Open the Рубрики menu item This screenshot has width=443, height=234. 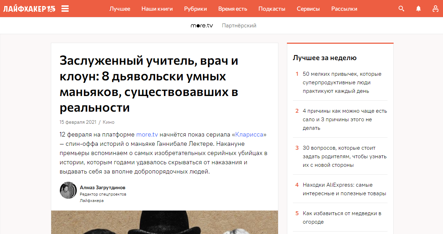click(196, 9)
